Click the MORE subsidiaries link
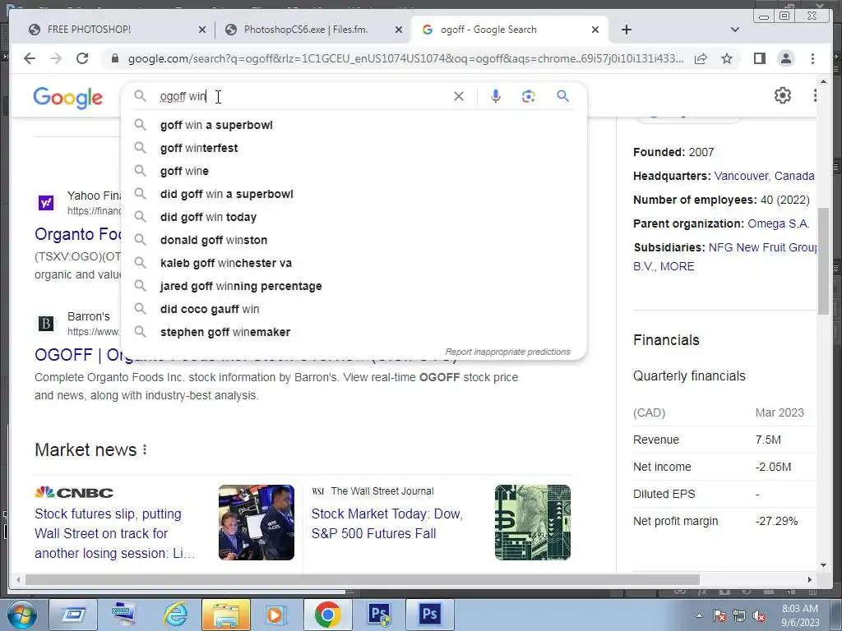This screenshot has width=842, height=631. click(678, 266)
